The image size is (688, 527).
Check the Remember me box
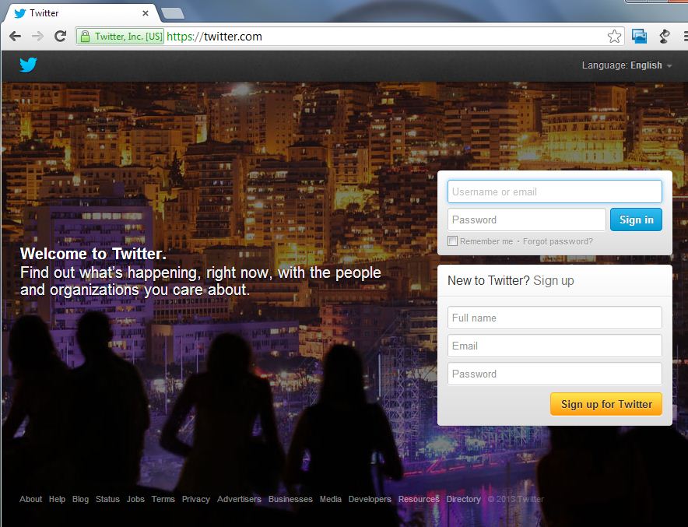[x=453, y=241]
